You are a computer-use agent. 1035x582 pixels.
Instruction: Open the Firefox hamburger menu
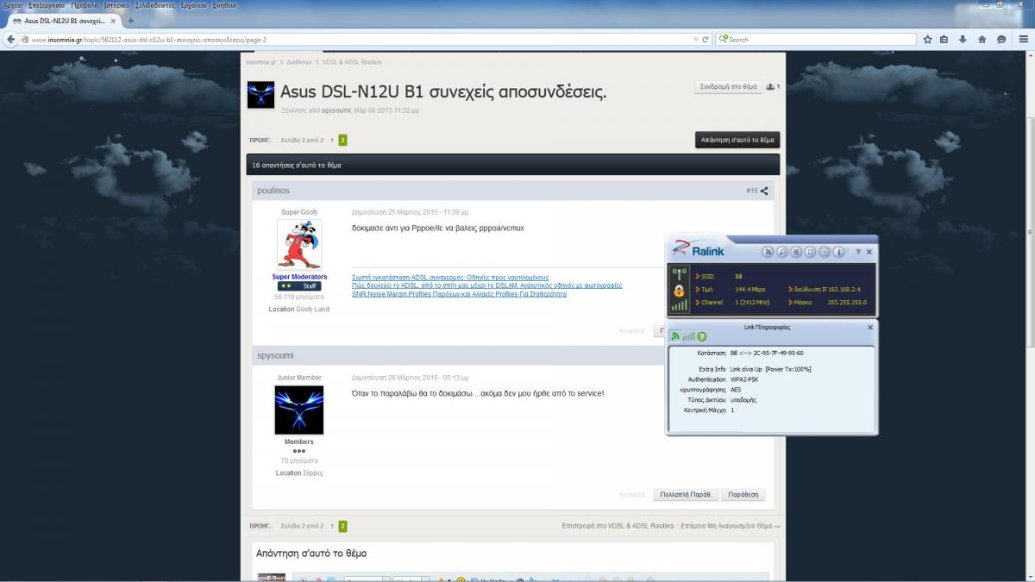click(x=1022, y=39)
